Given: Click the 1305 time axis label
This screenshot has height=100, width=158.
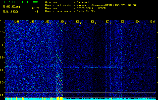Looking at the screenshot, I should 77,22.
